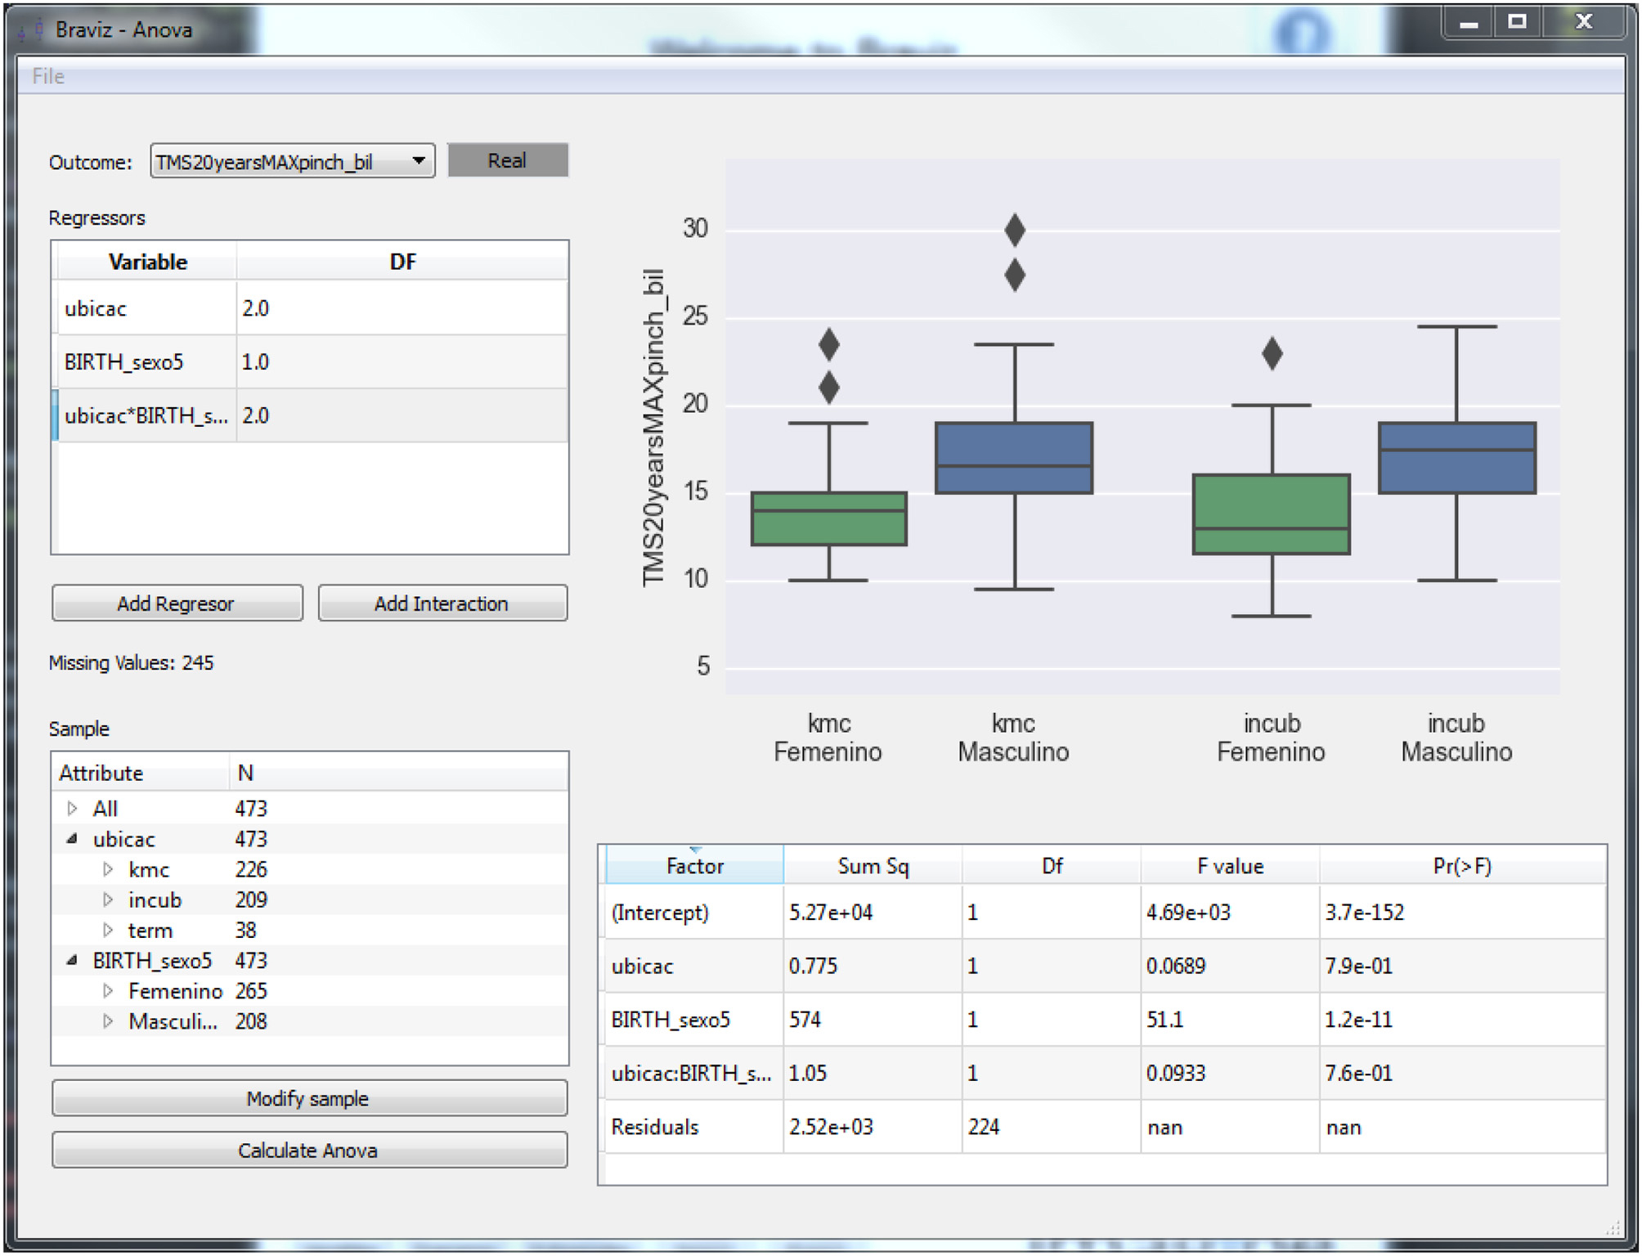The image size is (1642, 1256).
Task: Click the 224 residuals Df cell
Action: (1052, 1127)
